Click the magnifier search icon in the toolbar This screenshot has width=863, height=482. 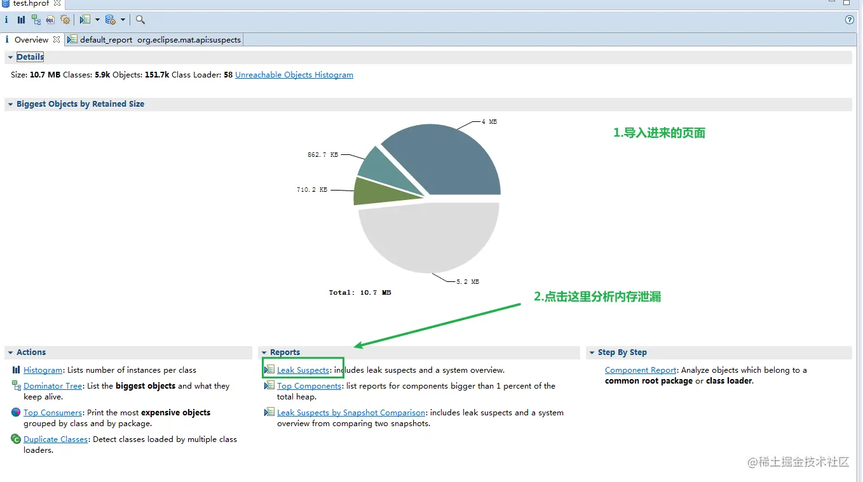coord(140,20)
